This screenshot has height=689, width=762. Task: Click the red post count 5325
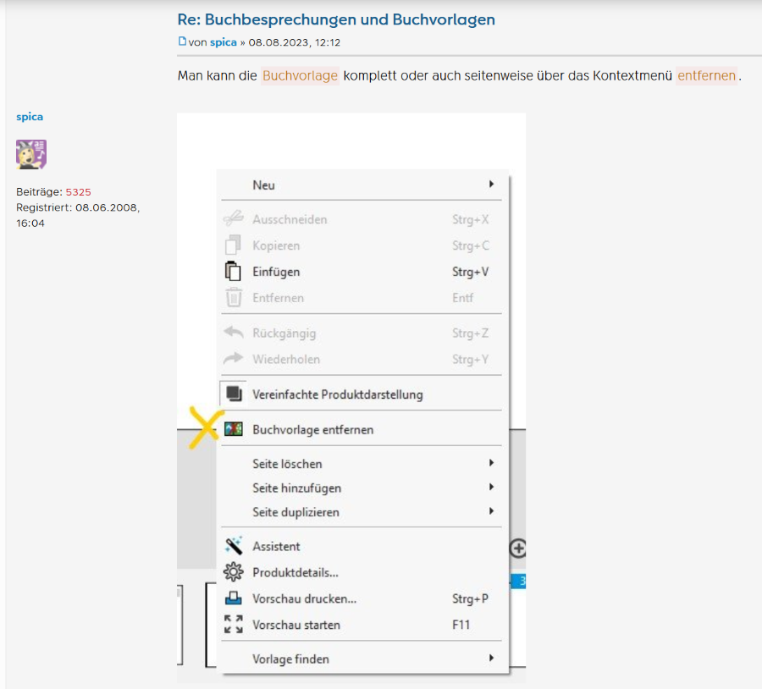pyautogui.click(x=78, y=192)
